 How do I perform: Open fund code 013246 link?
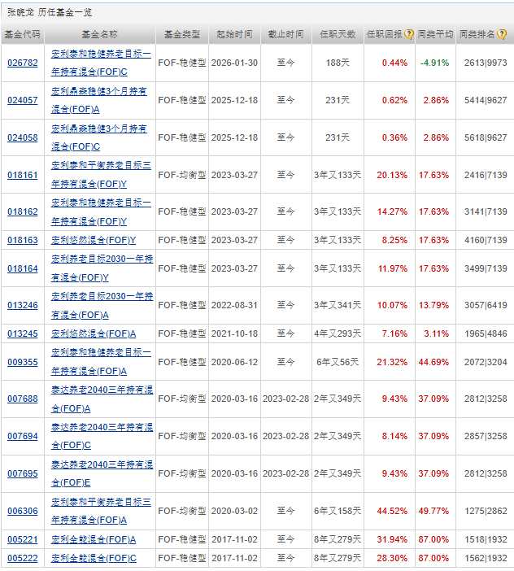click(x=23, y=305)
